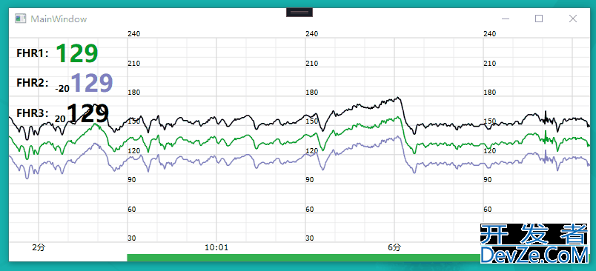
Task: Close the MainWindow window
Action: [573, 19]
